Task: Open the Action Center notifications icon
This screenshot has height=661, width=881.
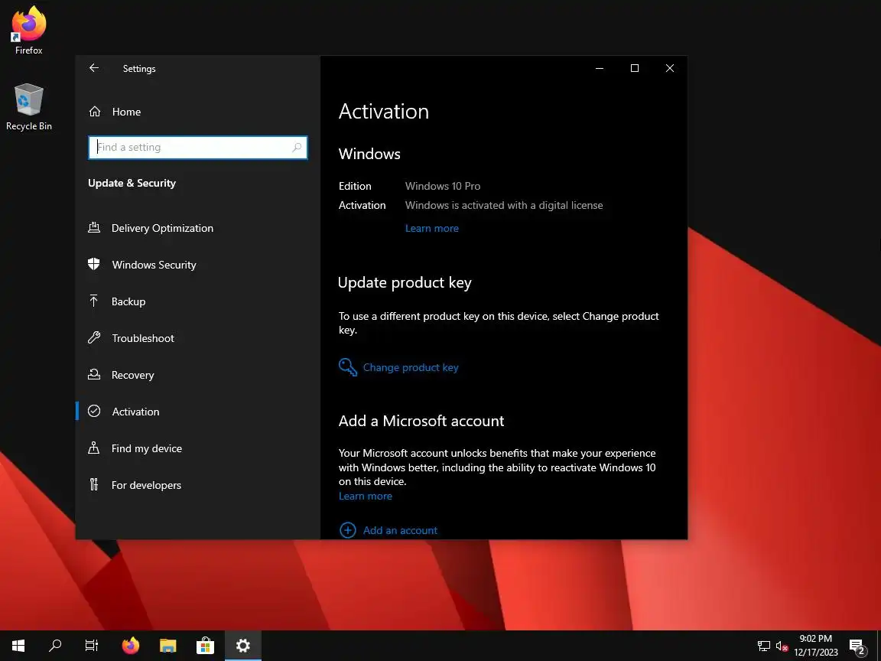Action: (858, 646)
